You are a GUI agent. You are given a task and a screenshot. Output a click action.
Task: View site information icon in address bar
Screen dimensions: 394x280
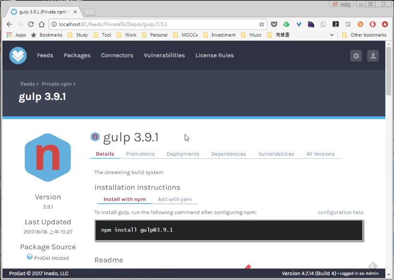click(x=54, y=24)
